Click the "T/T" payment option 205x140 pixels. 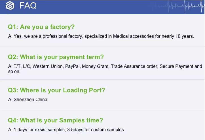pos(17,66)
